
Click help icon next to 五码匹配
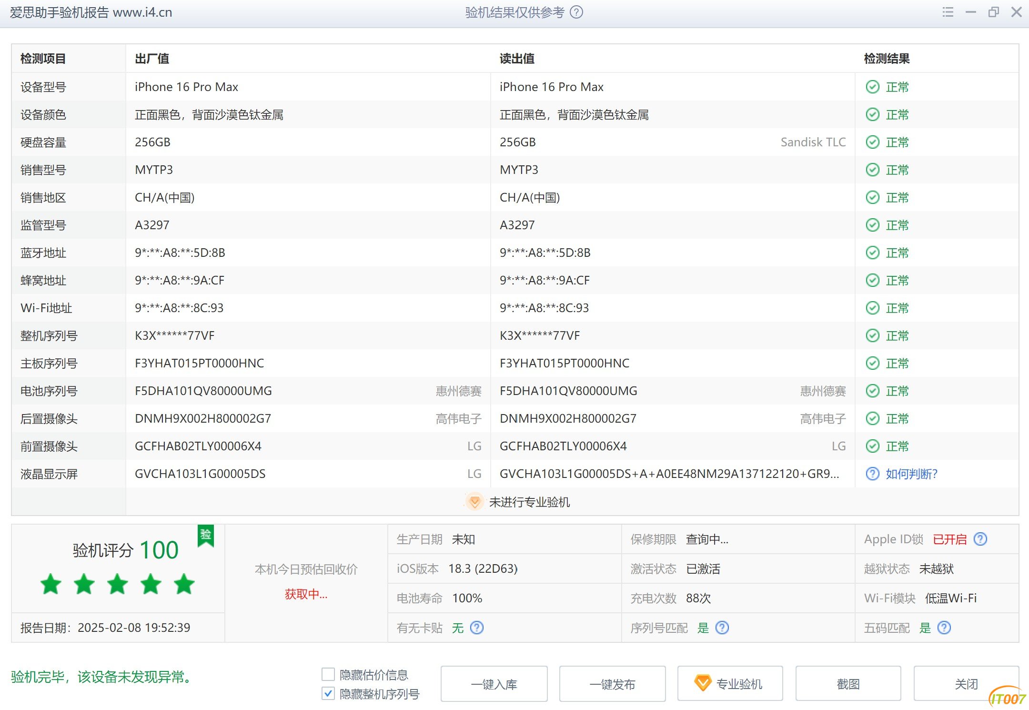click(944, 628)
